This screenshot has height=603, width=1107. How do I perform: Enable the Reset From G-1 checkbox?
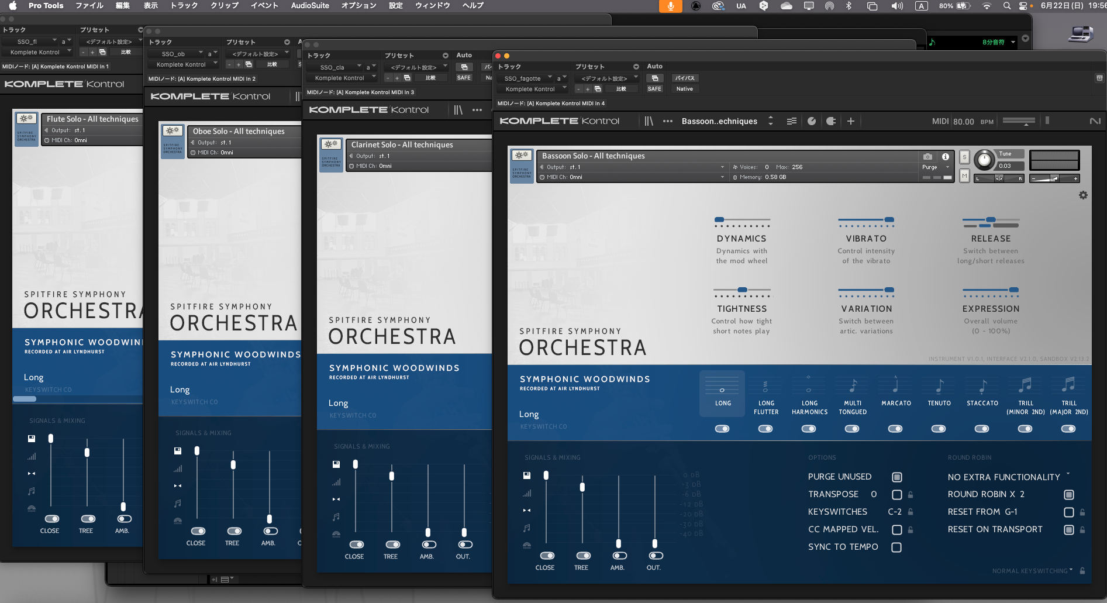(1069, 512)
